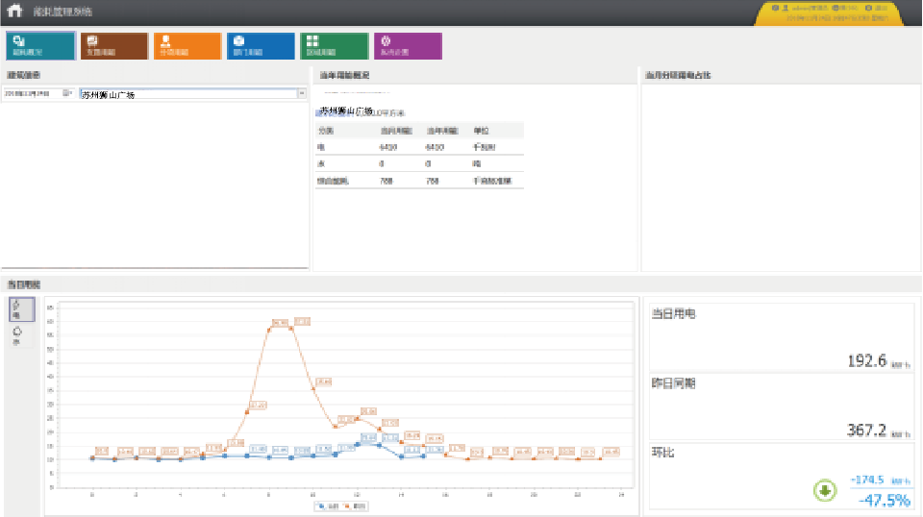Open the brown navigation tile
Image resolution: width=923 pixels, height=517 pixels.
tap(114, 46)
